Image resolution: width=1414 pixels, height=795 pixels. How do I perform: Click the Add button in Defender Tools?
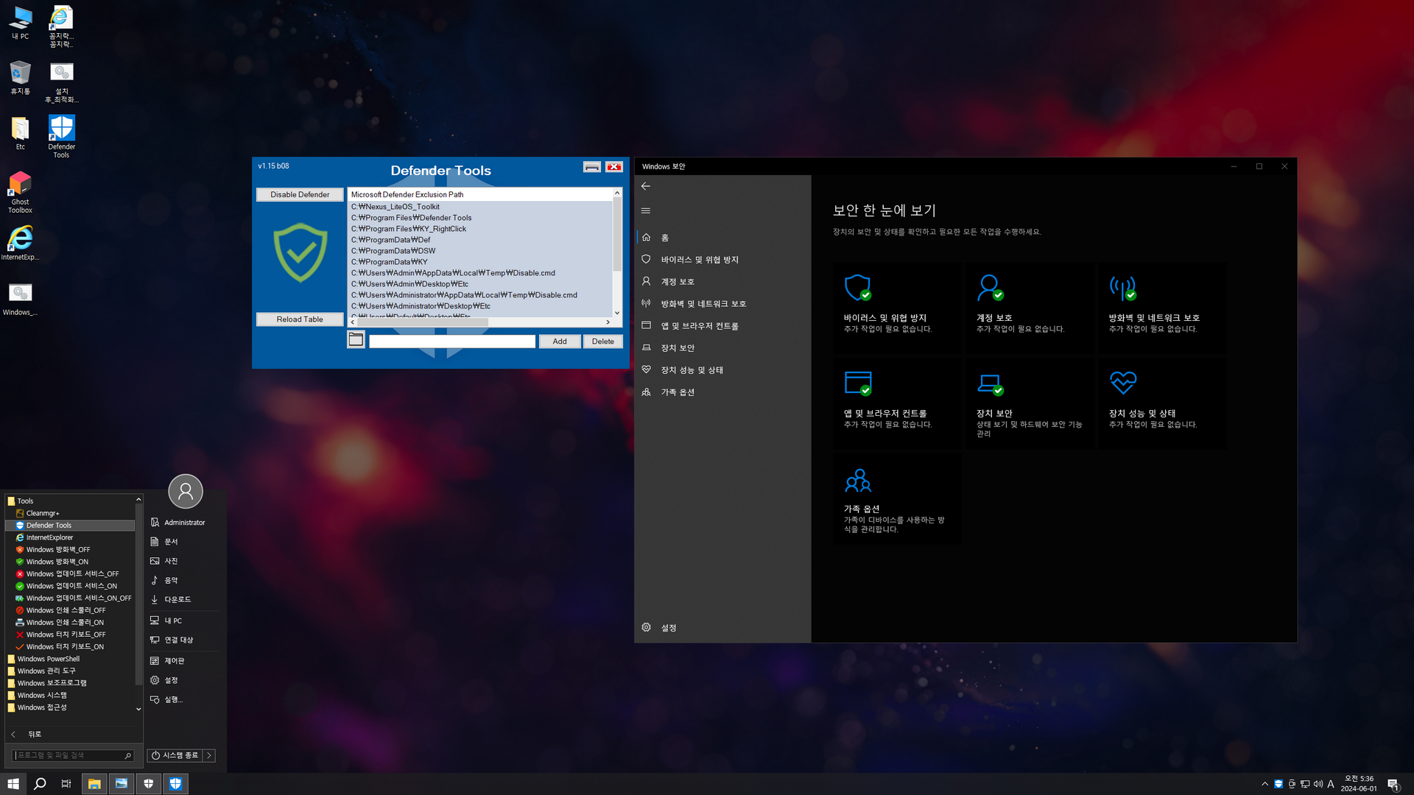pos(560,342)
